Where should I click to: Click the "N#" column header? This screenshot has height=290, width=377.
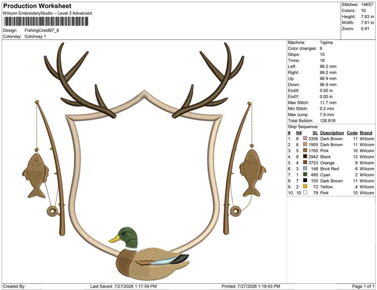tap(299, 132)
